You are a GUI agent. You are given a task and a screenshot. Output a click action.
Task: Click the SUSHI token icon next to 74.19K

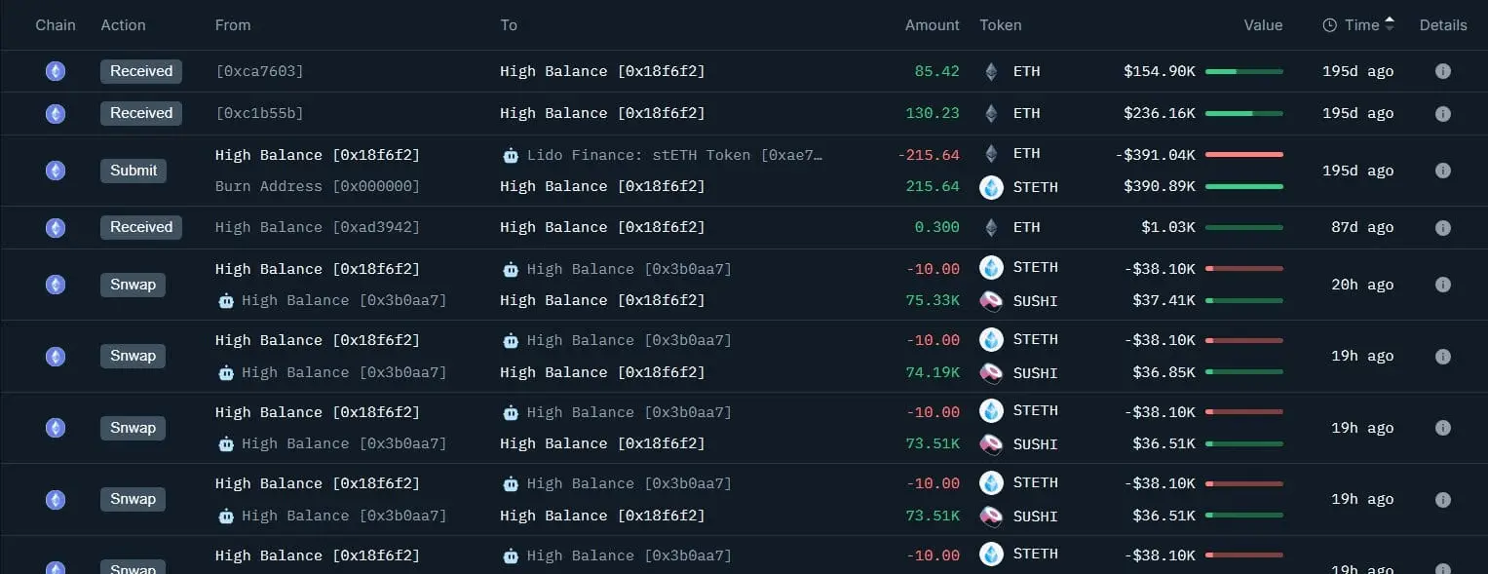tap(991, 372)
